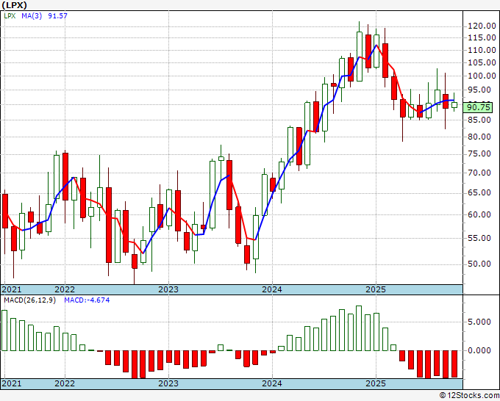
Task: Click the MACD(26,12,9) indicator label
Action: 29,300
